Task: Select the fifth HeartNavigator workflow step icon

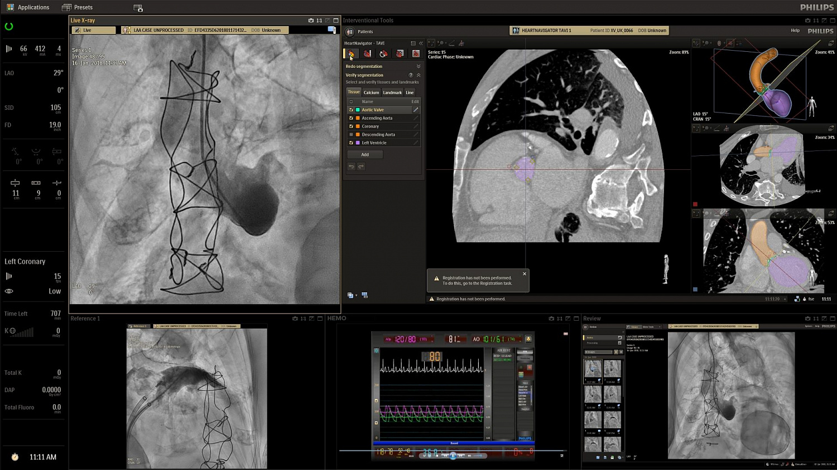Action: 416,53
